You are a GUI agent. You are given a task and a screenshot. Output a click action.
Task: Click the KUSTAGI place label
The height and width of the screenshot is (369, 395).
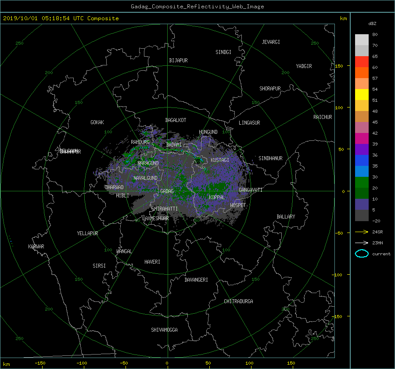[220, 160]
